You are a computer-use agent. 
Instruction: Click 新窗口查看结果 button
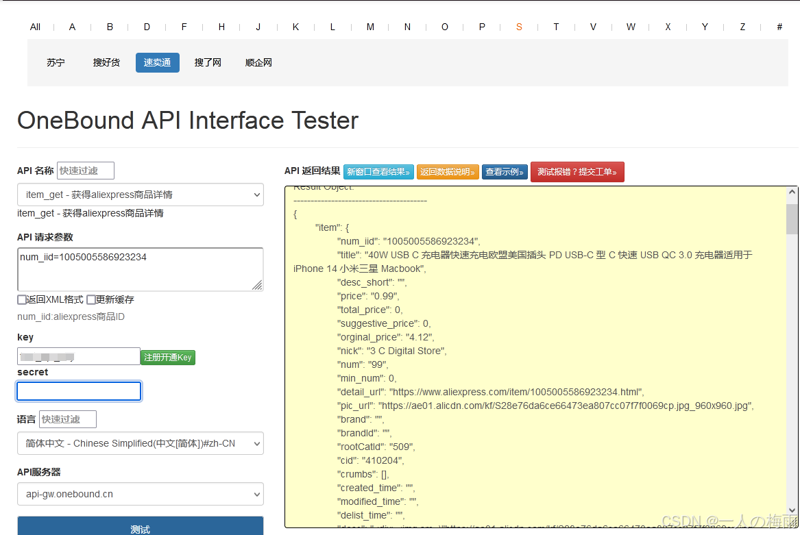point(378,172)
